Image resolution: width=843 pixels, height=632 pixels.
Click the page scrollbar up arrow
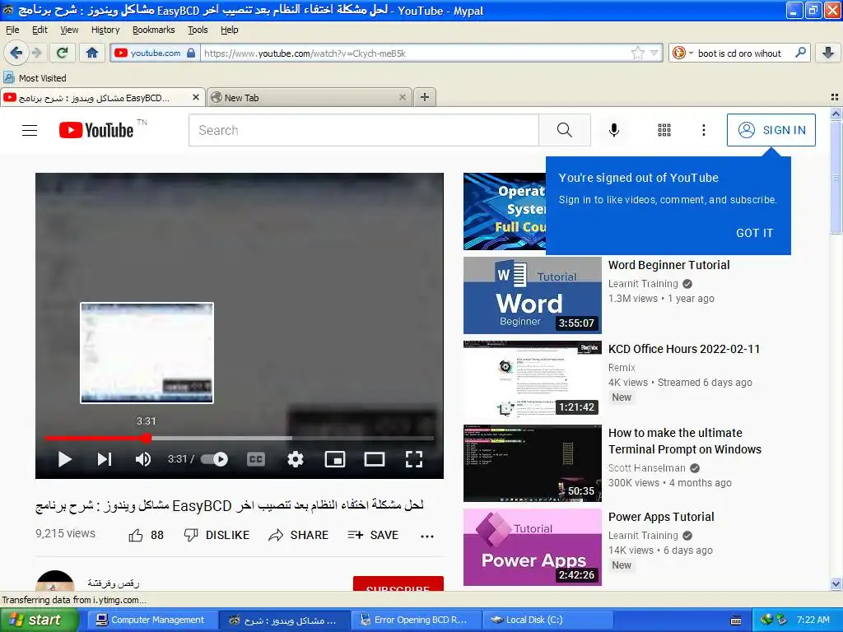pos(836,114)
